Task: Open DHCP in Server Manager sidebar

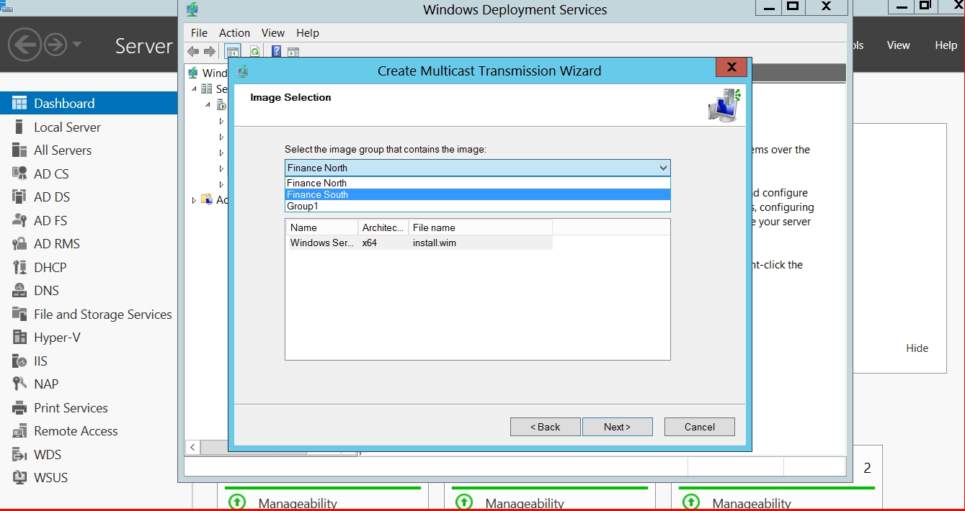Action: tap(50, 267)
